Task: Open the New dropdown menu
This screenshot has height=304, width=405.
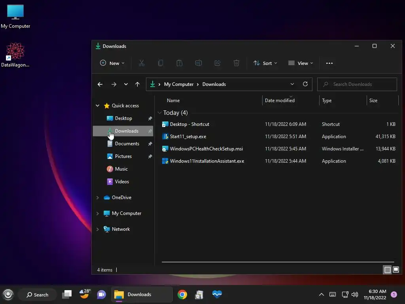Action: (x=112, y=63)
